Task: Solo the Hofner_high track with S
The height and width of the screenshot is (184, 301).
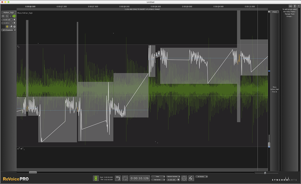Action: 7,16
